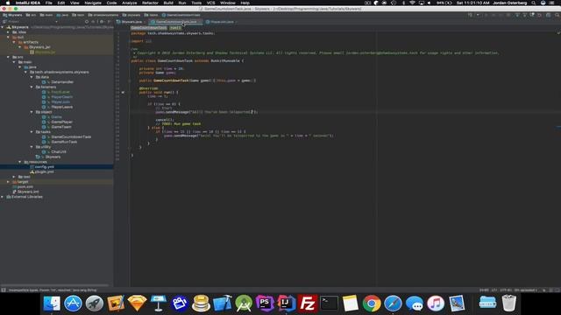Image resolution: width=561 pixels, height=315 pixels.
Task: Click the Skywars breadcrumb in navigation bar
Action: click(12, 15)
